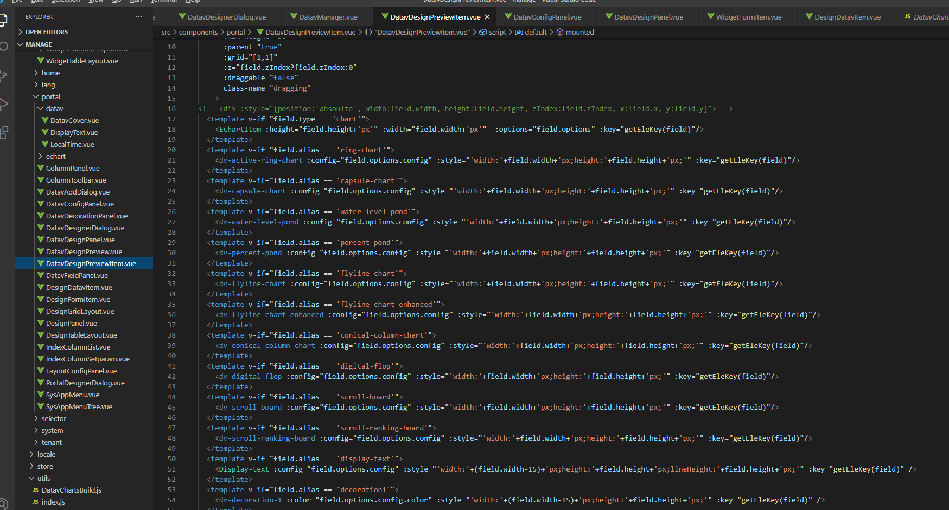Click JS icon beside index.js
The height and width of the screenshot is (510, 949).
pos(35,502)
